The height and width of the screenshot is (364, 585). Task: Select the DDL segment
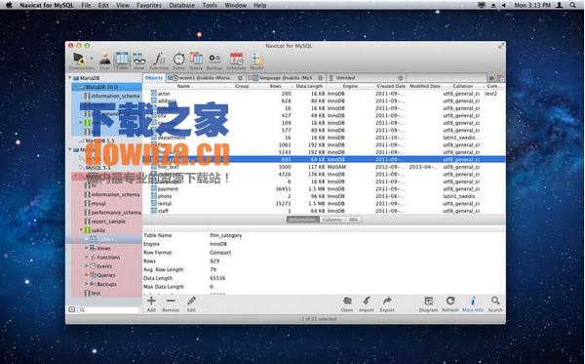[353, 220]
